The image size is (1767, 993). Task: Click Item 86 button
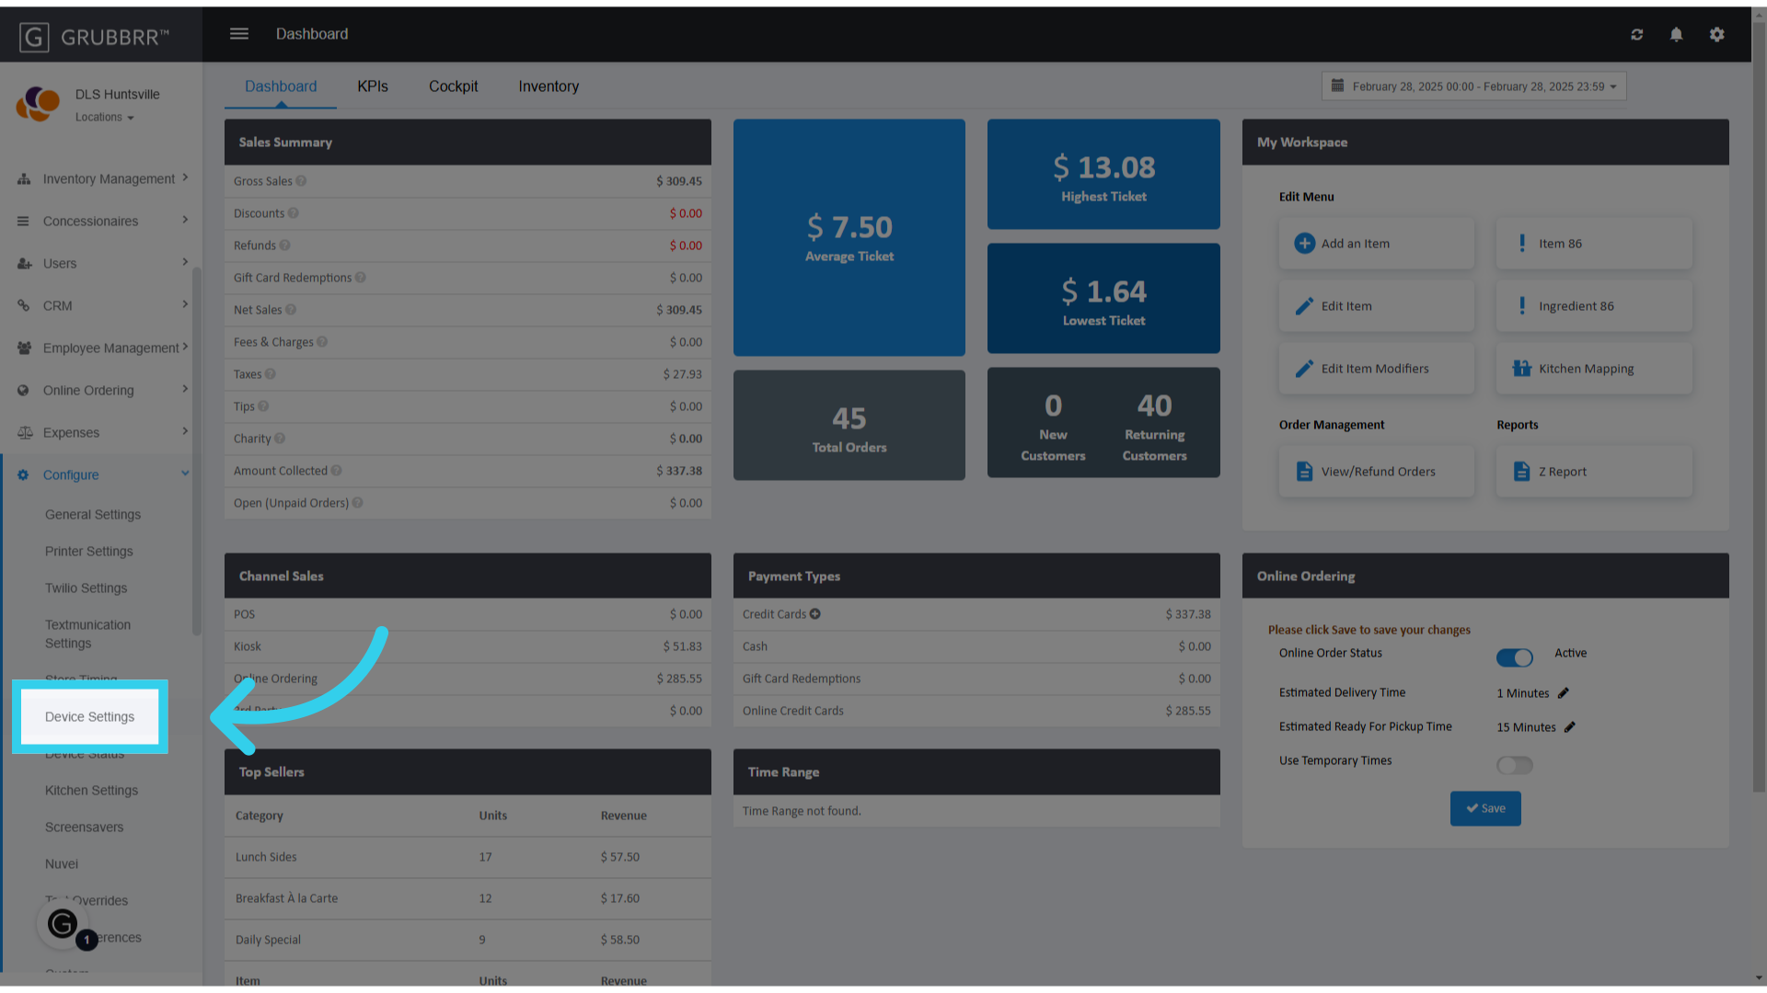[1593, 244]
